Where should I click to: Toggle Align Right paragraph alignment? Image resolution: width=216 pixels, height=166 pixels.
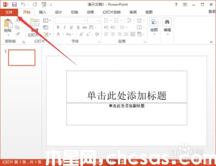pyautogui.click(x=119, y=34)
